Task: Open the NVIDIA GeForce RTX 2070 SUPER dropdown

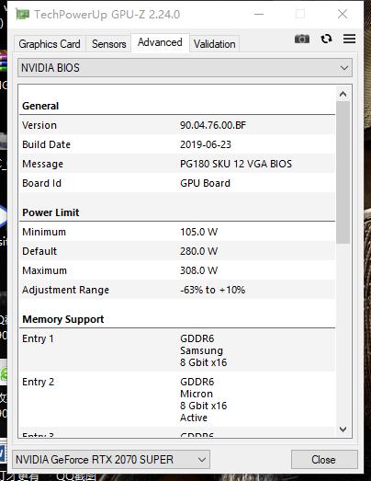Action: pyautogui.click(x=111, y=459)
